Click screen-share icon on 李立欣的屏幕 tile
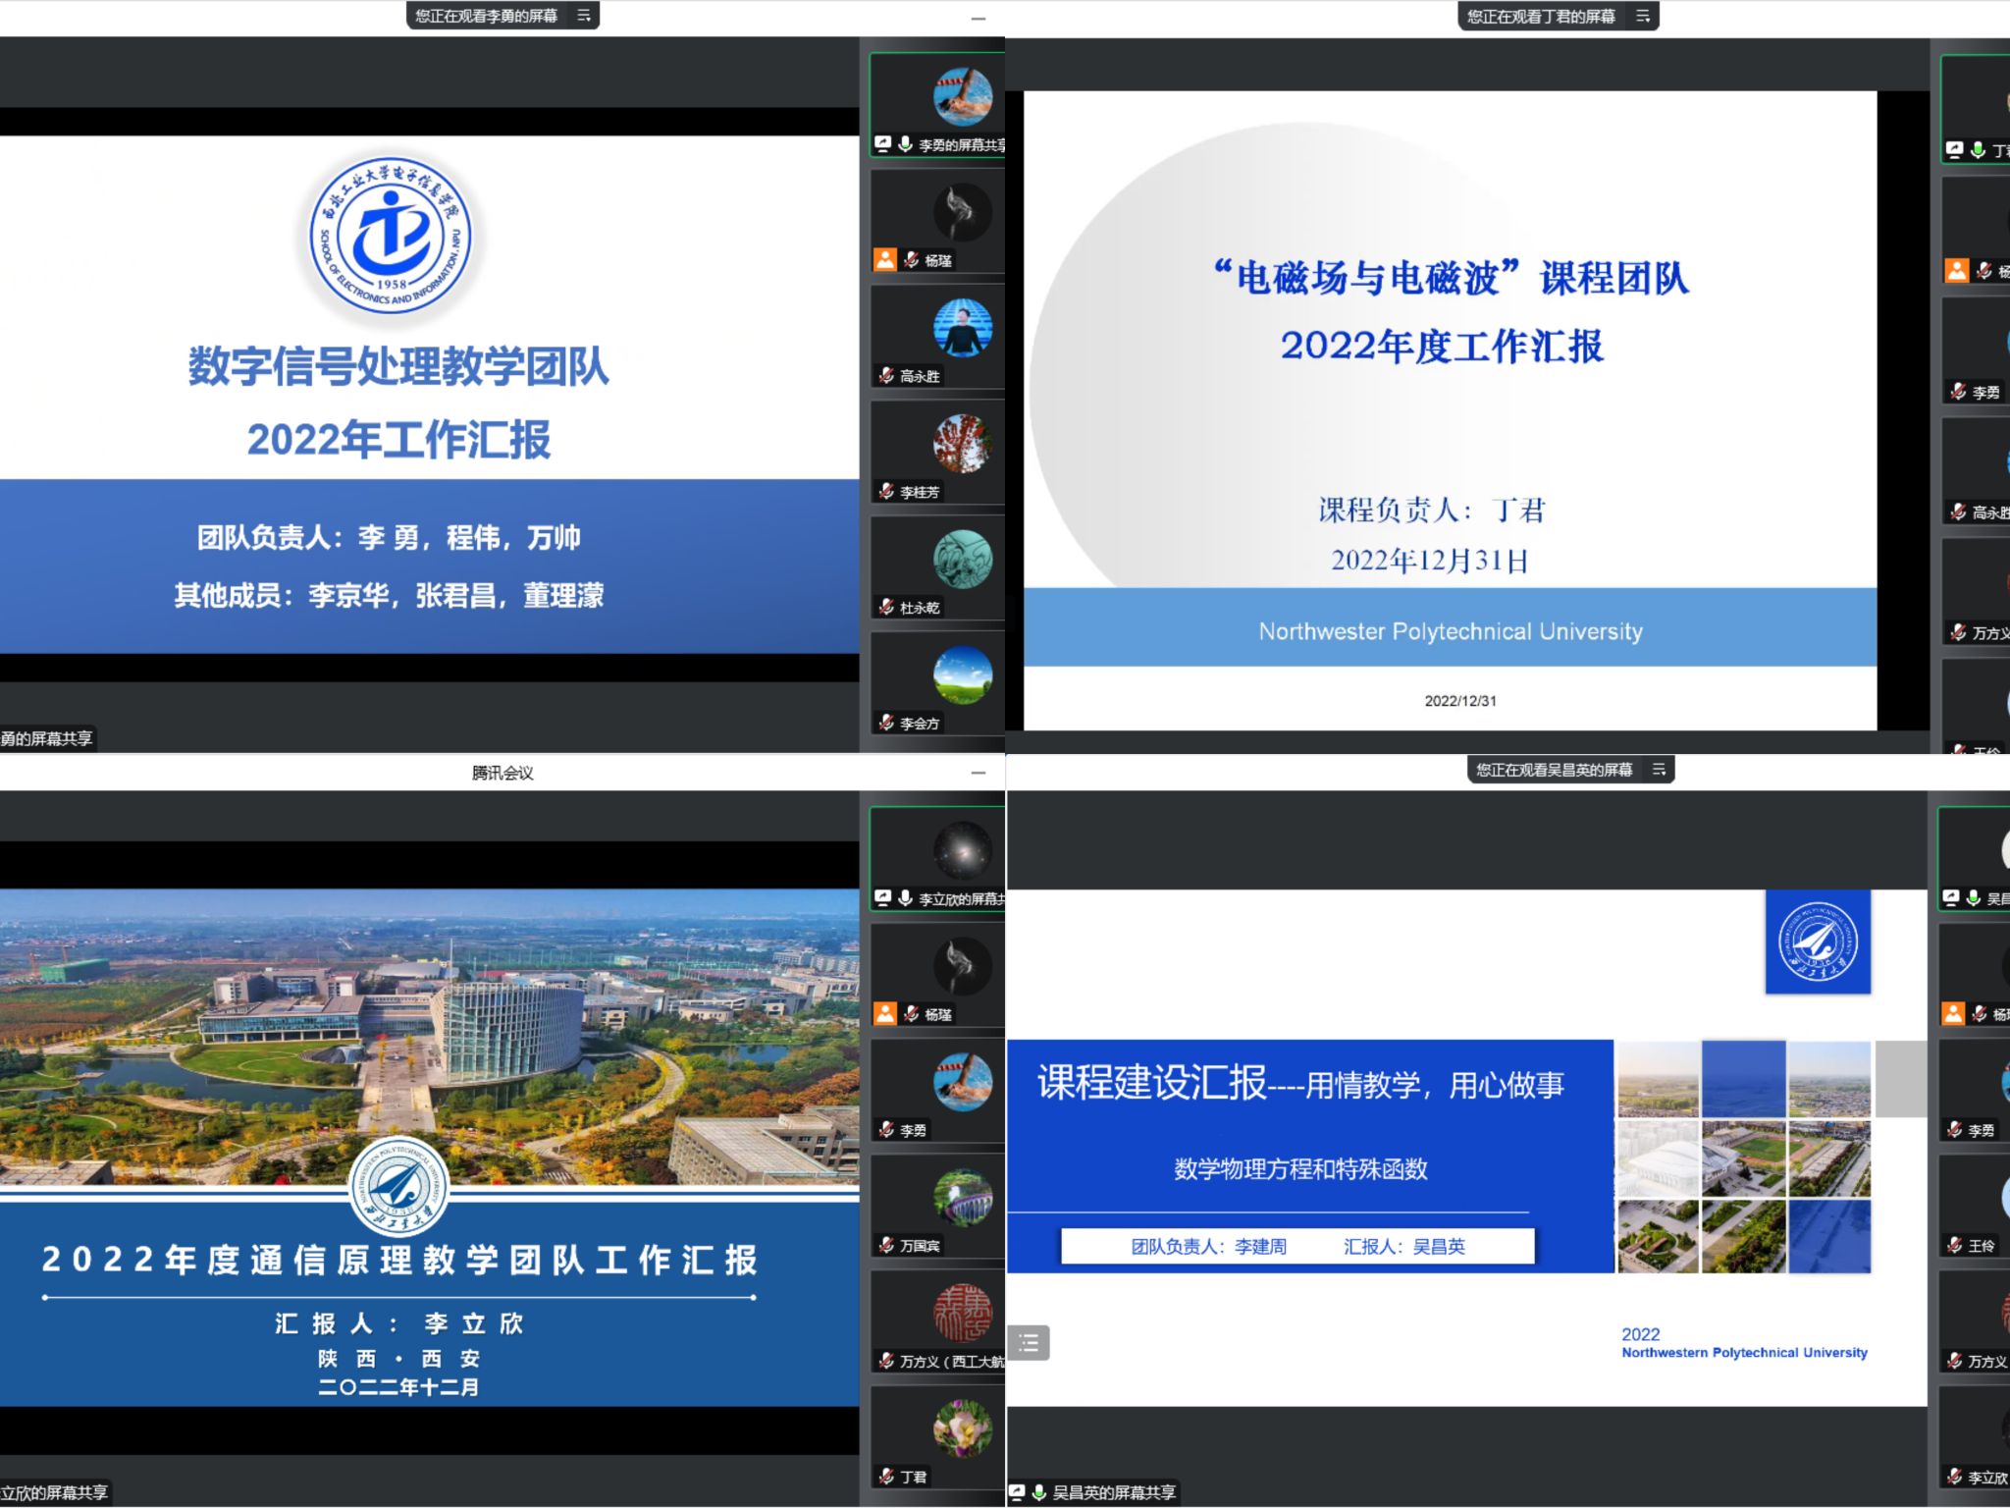This screenshot has width=2010, height=1508. [x=883, y=897]
